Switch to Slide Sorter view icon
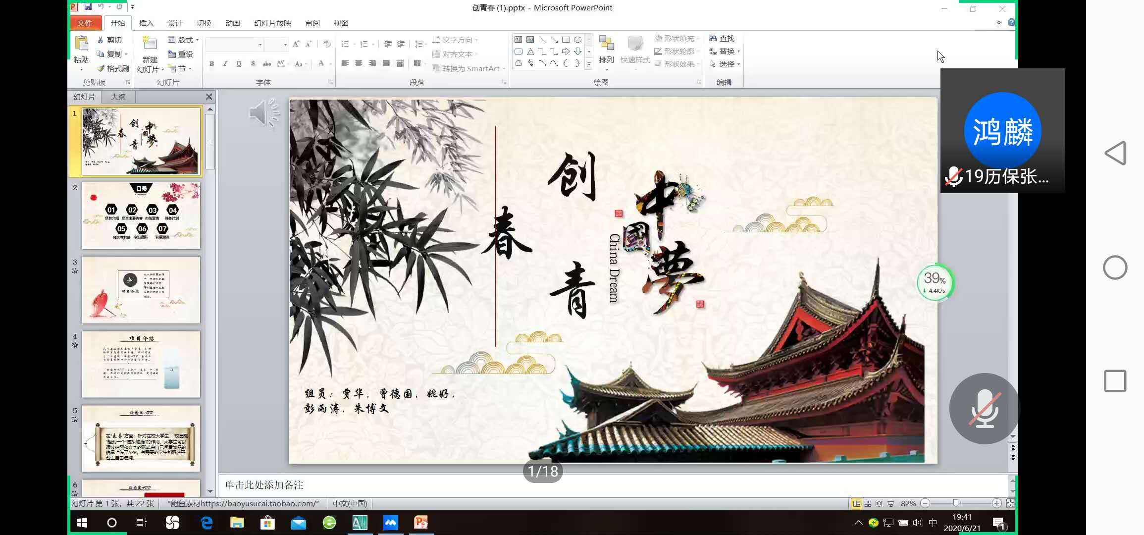Viewport: 1144px width, 535px height. click(868, 503)
